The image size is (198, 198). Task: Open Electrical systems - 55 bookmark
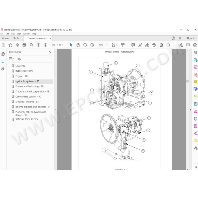tap(27, 102)
